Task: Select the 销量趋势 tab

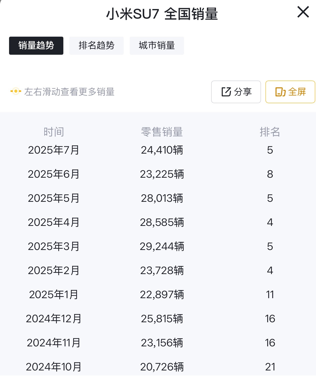Action: (36, 45)
